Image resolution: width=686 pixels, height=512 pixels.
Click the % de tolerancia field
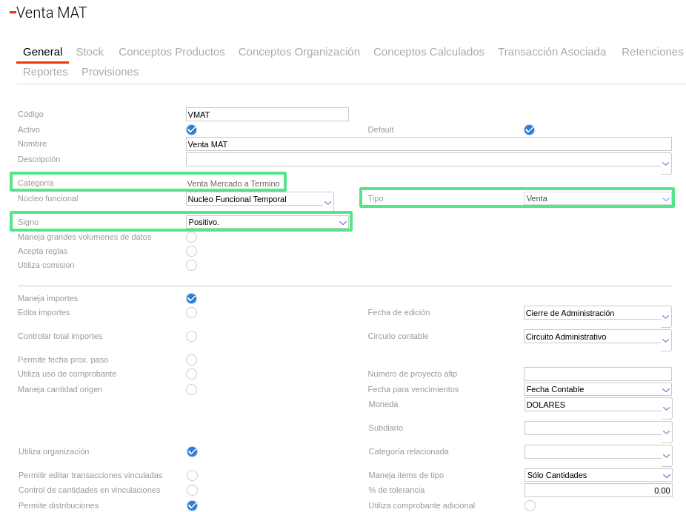[597, 491]
